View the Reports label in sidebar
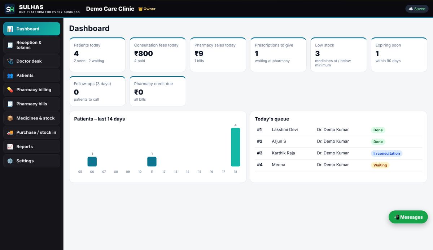 point(25,147)
